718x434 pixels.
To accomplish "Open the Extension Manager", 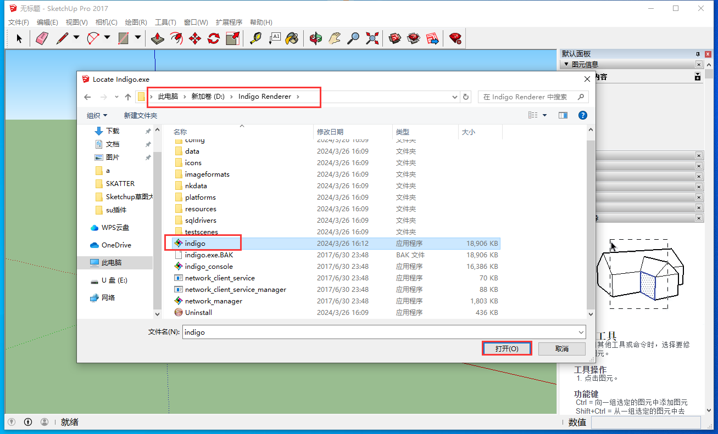I will tap(455, 38).
